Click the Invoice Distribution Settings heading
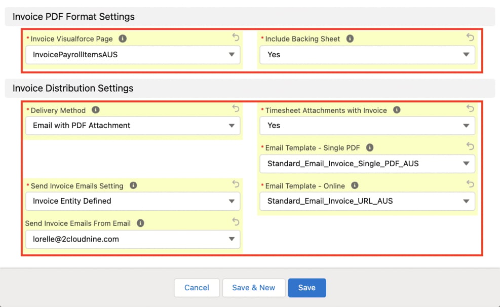500x307 pixels. (73, 88)
